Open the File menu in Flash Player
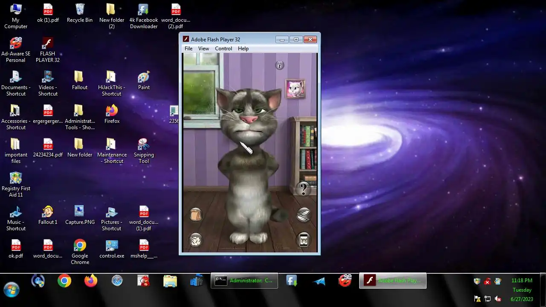Screen dimensions: 546x307 pos(189,49)
